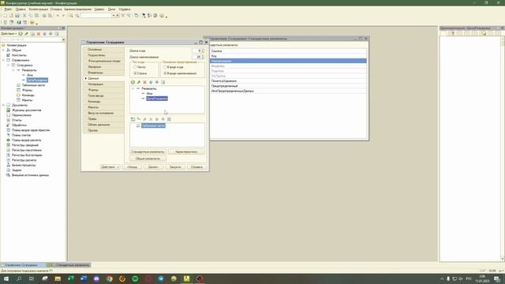Image resolution: width=505 pixels, height=284 pixels.
Task: Click the 'Общие реквизиты' button
Action: pyautogui.click(x=148, y=159)
